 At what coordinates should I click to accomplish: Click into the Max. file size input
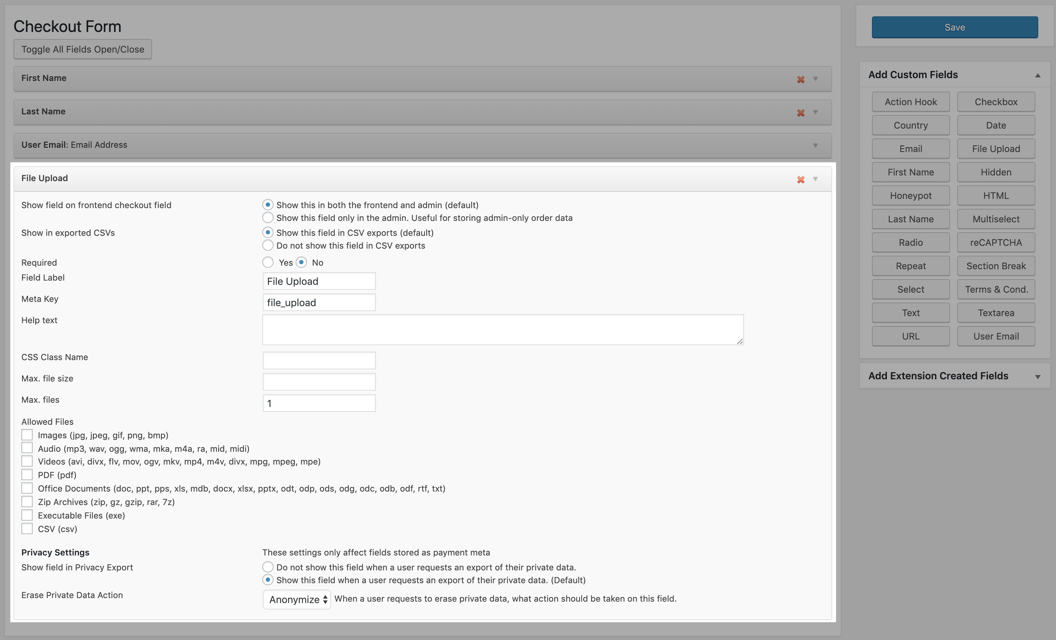(x=319, y=382)
